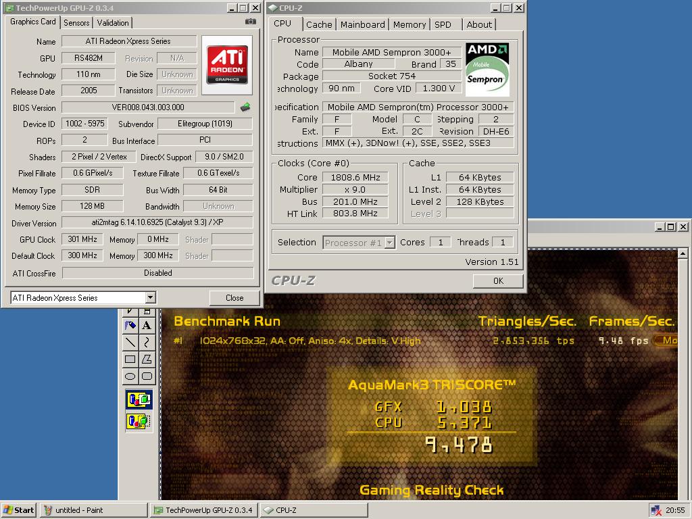Click the Multiplier value x 9.0
This screenshot has width=692, height=519.
(355, 189)
